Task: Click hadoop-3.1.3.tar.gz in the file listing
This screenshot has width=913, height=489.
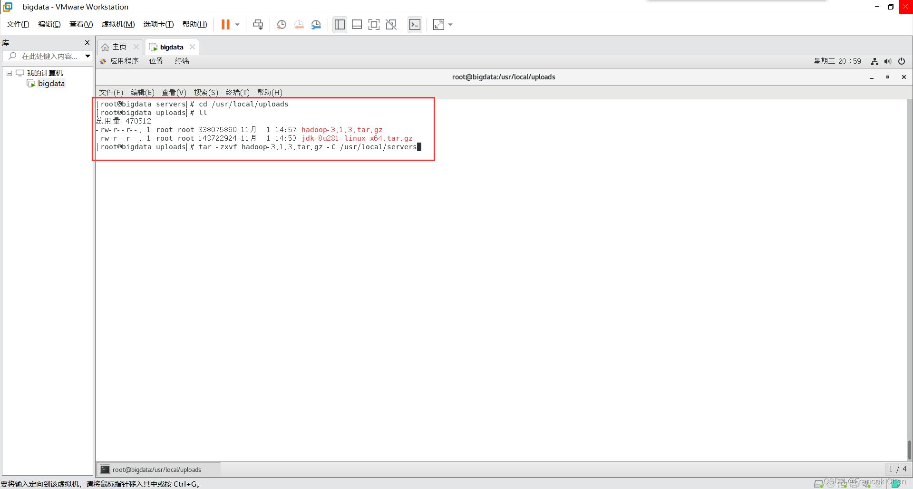Action: point(342,130)
